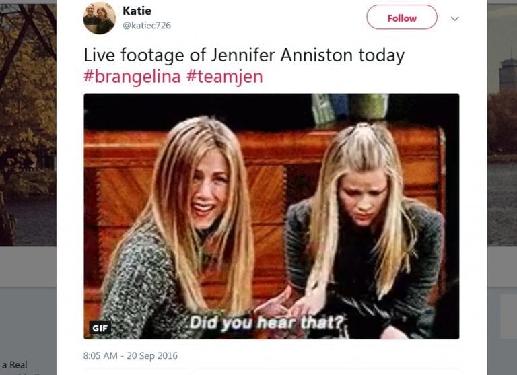
Task: Open the @katiec726 handle
Action: pos(147,26)
